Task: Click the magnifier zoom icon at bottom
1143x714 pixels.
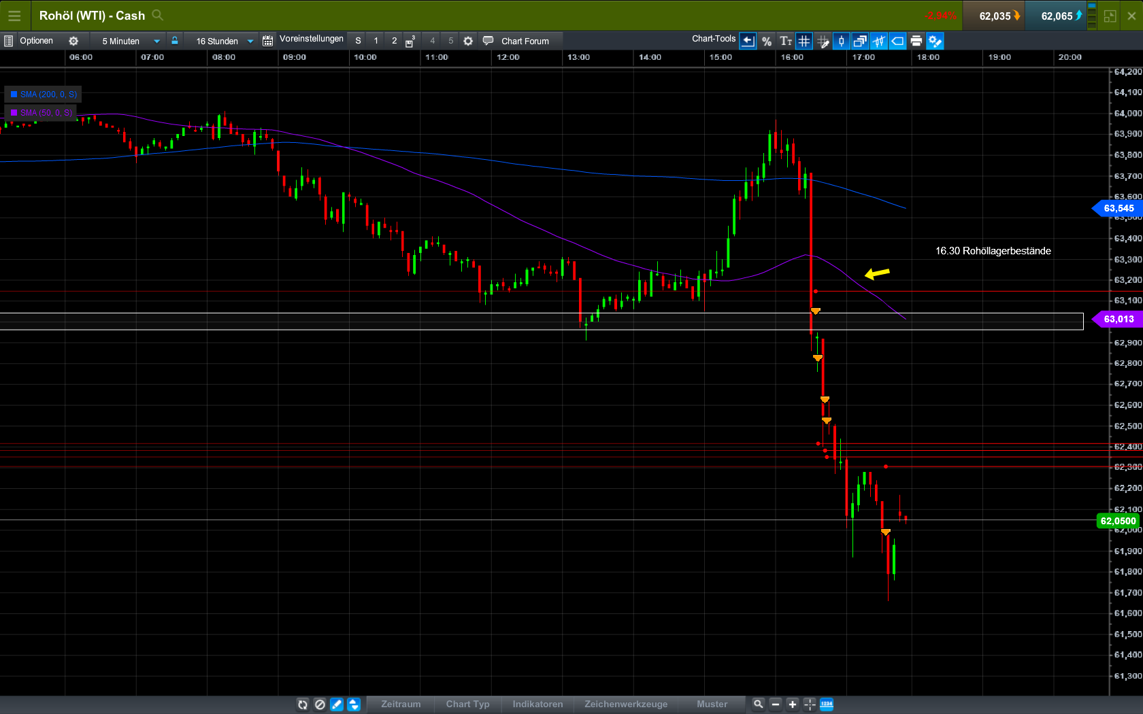Action: coord(757,704)
